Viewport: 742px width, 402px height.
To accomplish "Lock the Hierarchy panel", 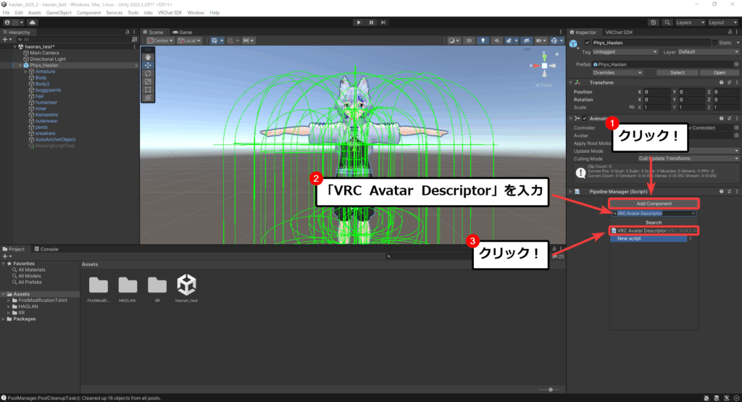I will (128, 32).
